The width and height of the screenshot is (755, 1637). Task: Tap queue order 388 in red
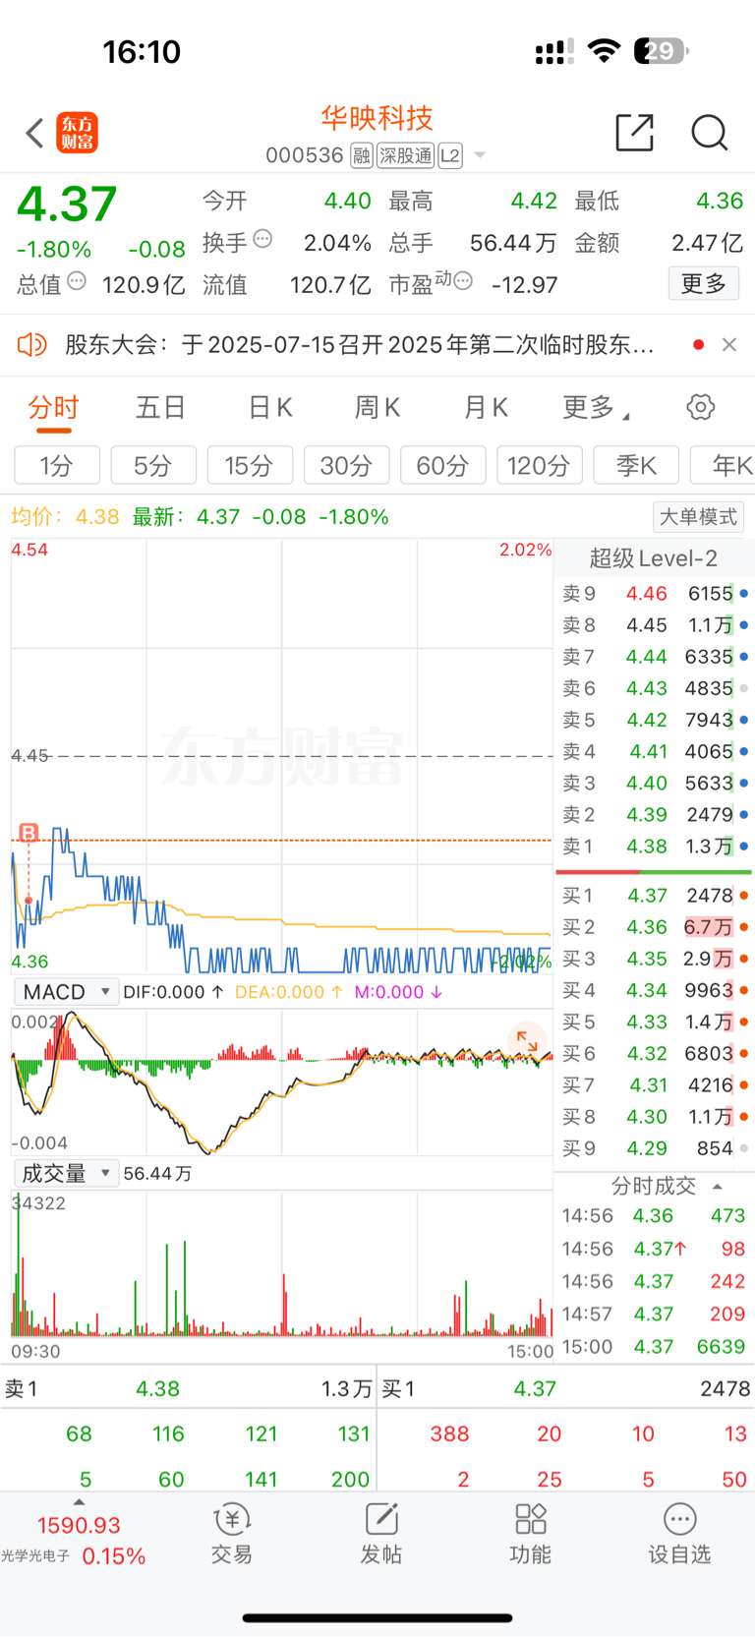click(449, 1433)
